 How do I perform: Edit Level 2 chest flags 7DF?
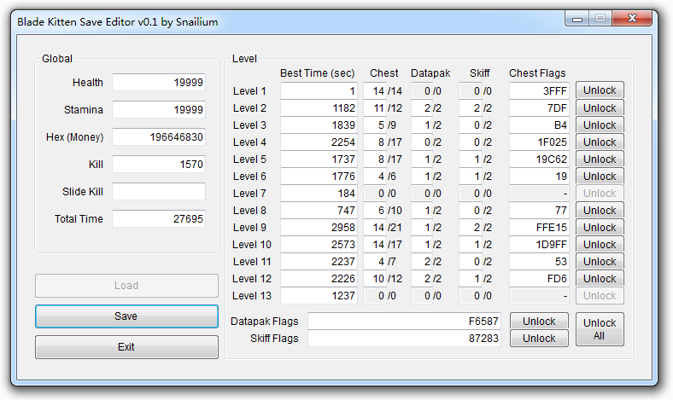coord(540,108)
